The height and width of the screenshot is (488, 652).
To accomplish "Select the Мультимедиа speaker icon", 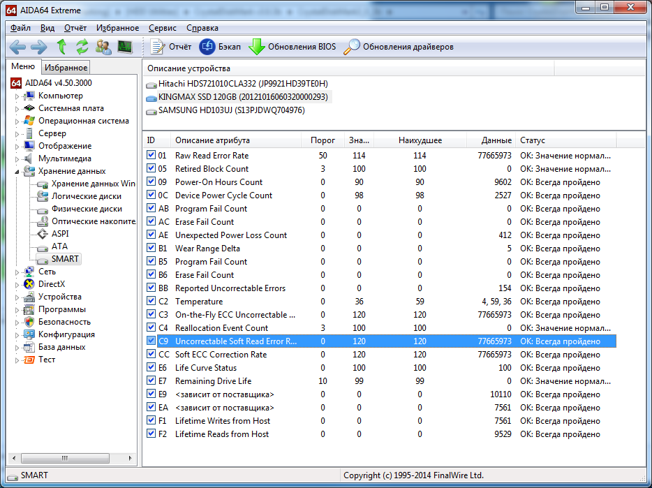I will (29, 158).
